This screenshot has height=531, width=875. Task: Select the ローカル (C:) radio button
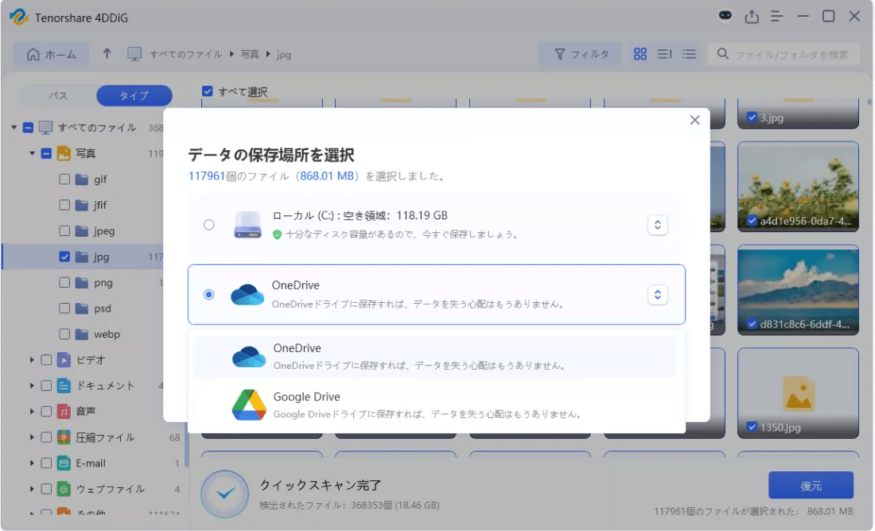point(209,224)
